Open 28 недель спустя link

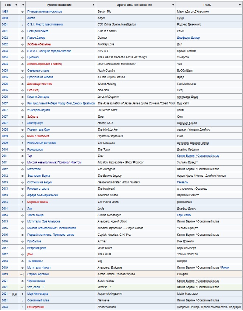tap(38, 110)
